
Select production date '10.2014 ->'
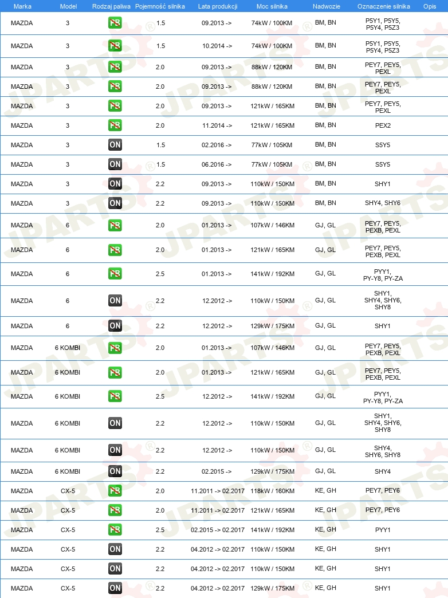pyautogui.click(x=217, y=46)
